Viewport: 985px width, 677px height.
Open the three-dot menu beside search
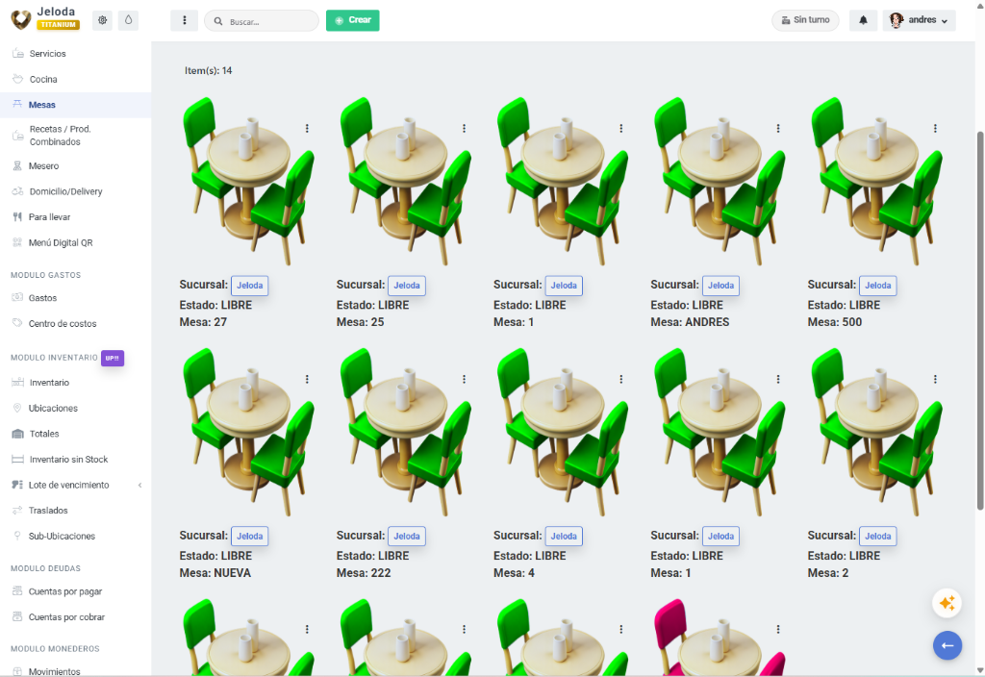point(184,21)
